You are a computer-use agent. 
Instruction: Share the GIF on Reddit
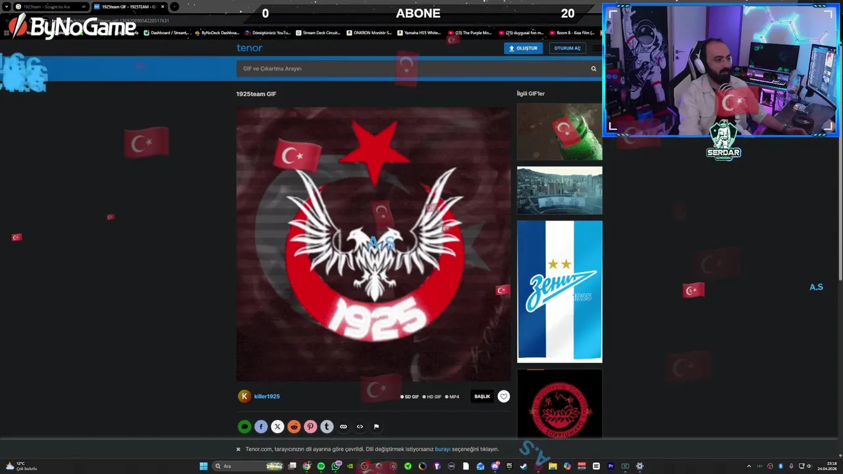tap(294, 427)
